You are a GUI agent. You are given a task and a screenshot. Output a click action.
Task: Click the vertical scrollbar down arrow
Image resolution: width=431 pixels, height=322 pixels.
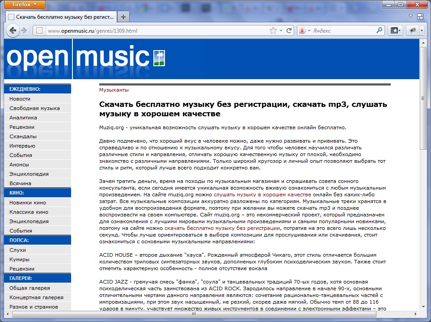423,307
